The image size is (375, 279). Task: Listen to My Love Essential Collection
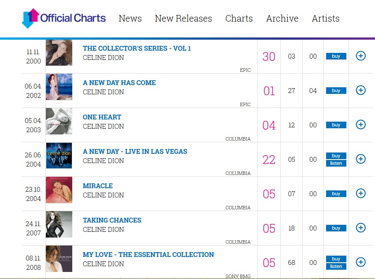336,267
